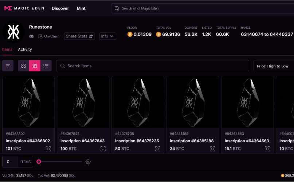Click the Bitcoin price icon in the footer

[x=283, y=175]
